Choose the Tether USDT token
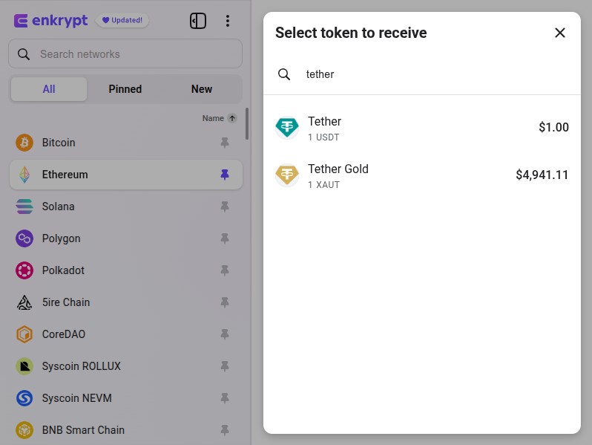 click(421, 129)
